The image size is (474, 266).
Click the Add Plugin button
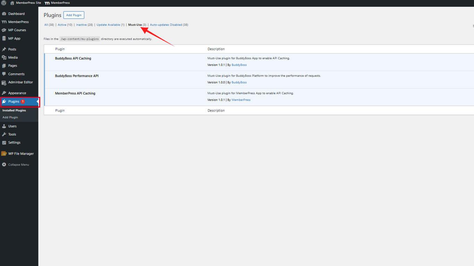(x=74, y=15)
